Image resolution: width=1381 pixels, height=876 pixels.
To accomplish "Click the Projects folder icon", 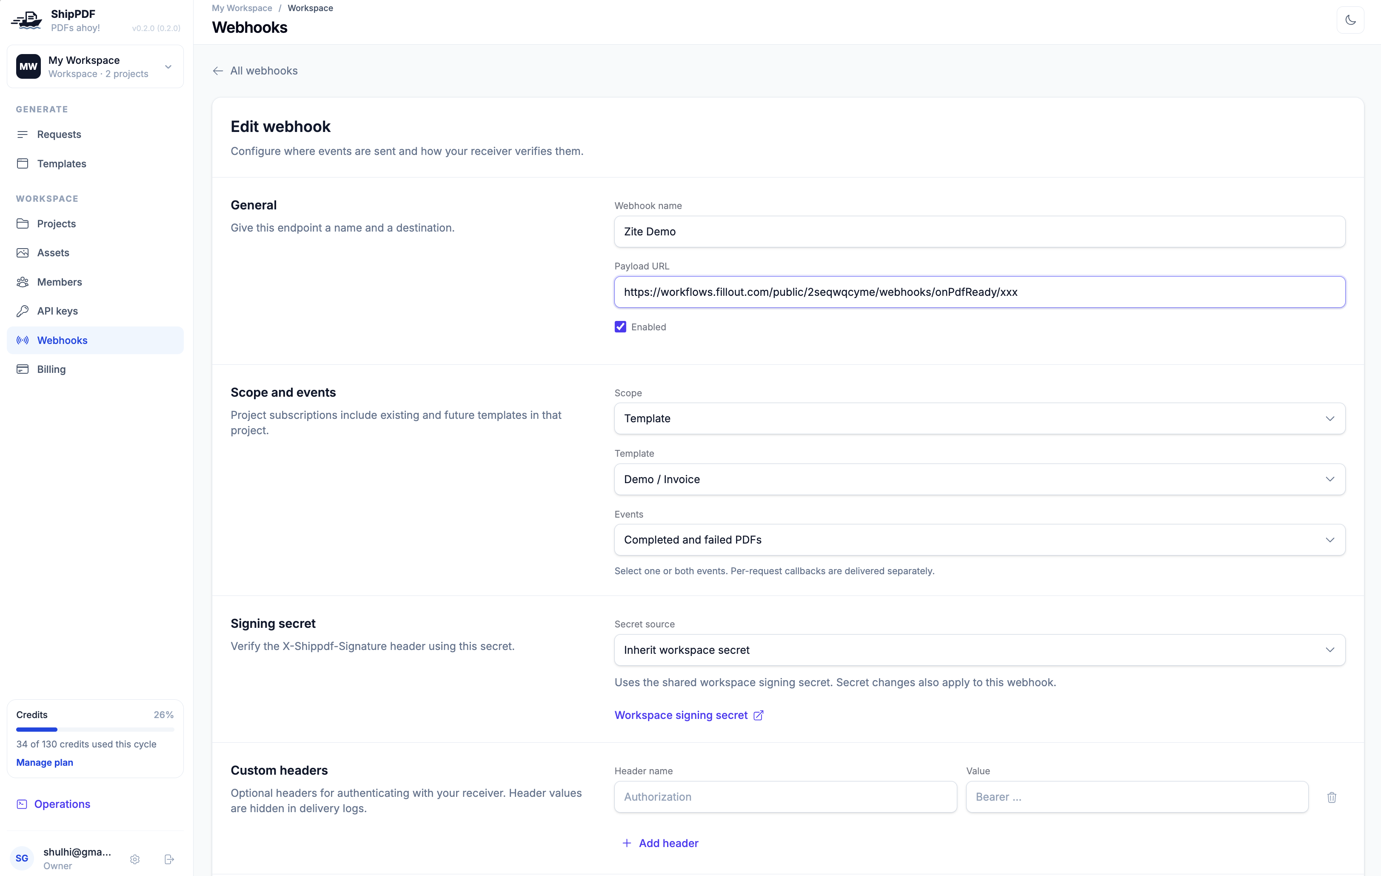I will coord(23,224).
